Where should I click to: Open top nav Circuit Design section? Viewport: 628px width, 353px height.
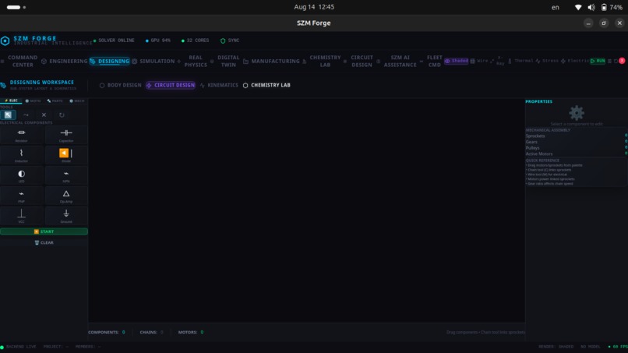(x=358, y=62)
